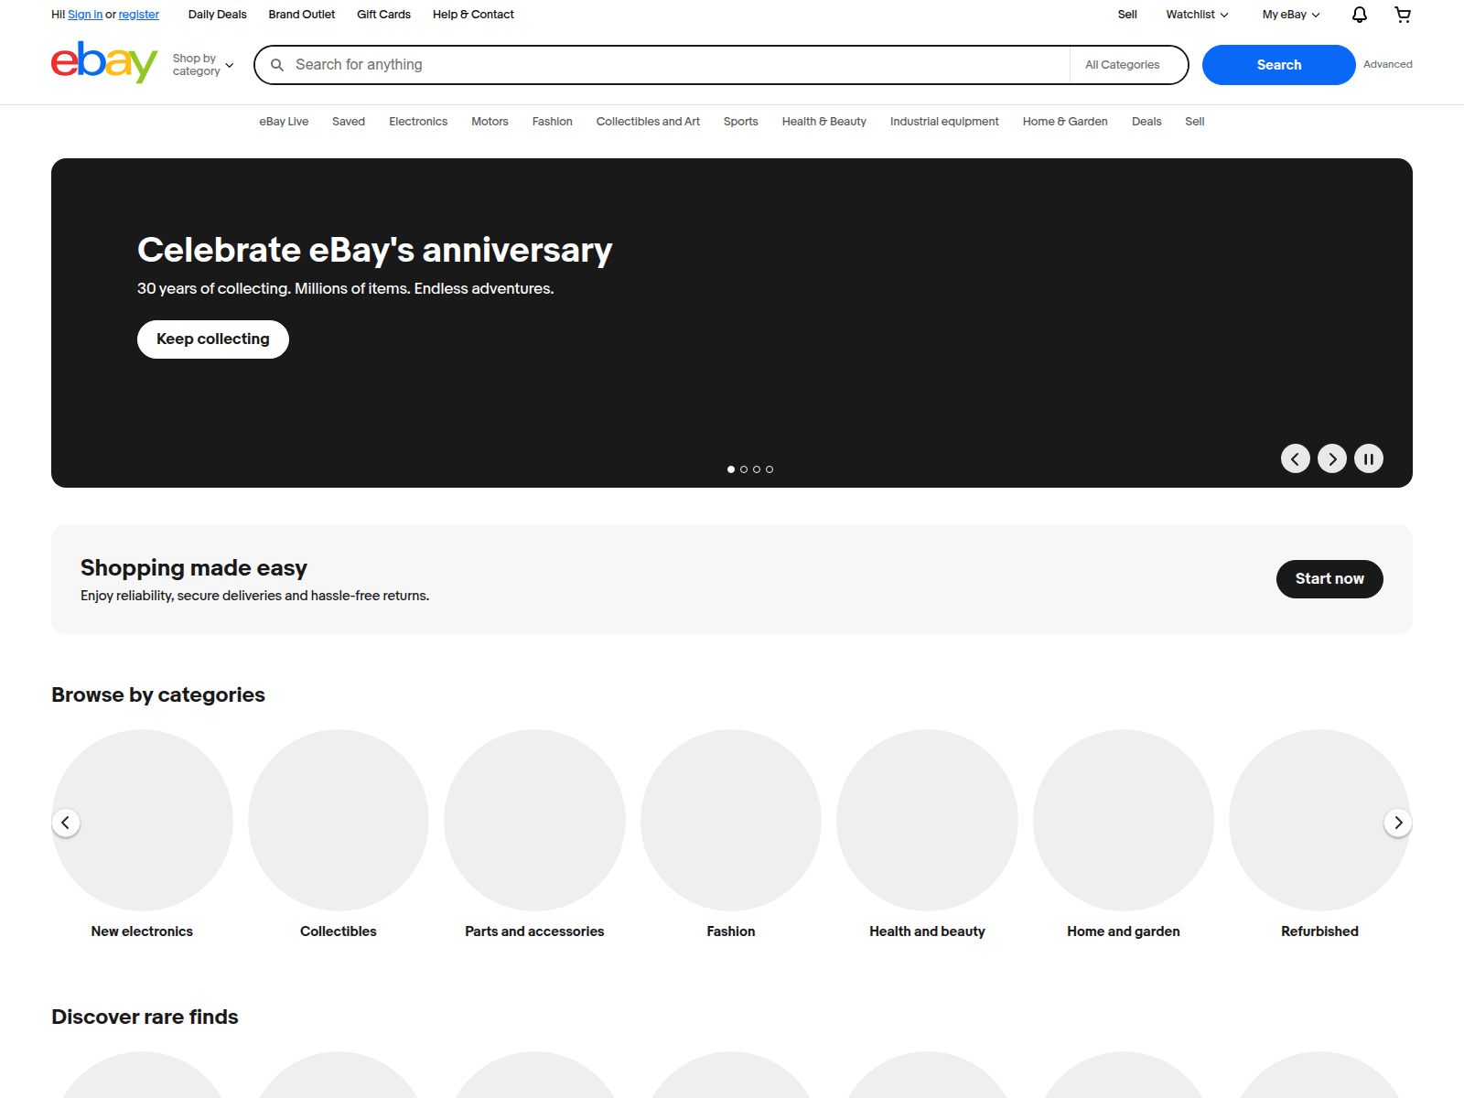This screenshot has width=1464, height=1098.
Task: Select the third carousel dot indicator
Action: 757,469
